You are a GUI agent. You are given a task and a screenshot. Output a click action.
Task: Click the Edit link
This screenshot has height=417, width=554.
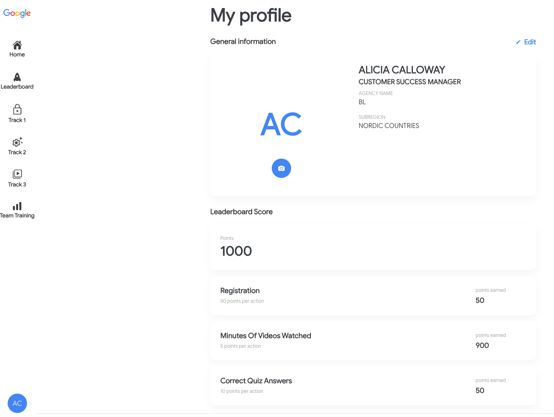tap(530, 42)
